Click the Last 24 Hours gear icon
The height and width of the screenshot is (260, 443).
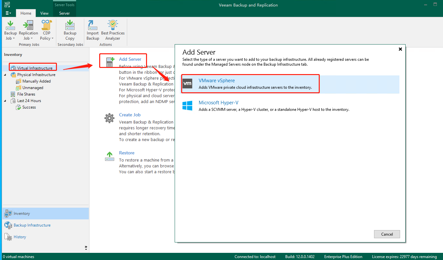tap(13, 101)
